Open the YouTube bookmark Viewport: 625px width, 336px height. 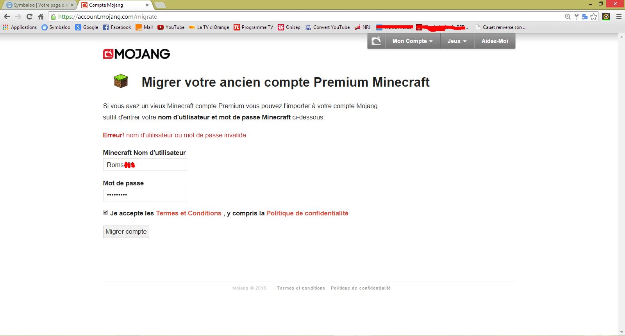pos(171,27)
